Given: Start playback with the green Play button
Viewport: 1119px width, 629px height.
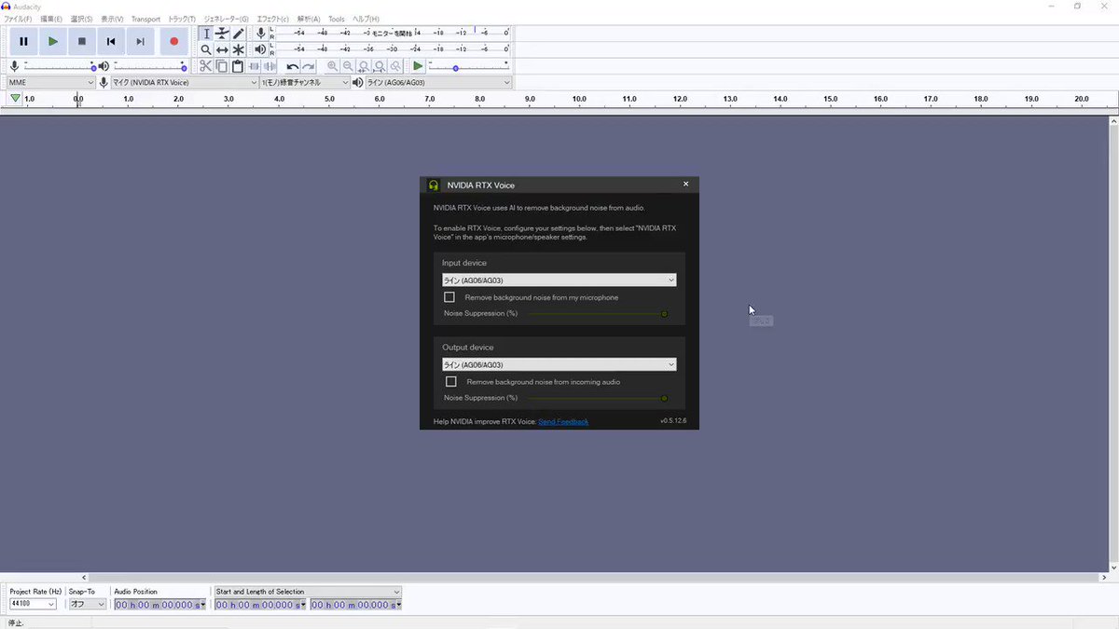Looking at the screenshot, I should pyautogui.click(x=53, y=41).
